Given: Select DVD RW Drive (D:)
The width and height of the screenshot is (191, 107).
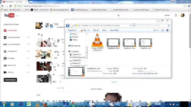Looking at the screenshot, I should coord(77,57).
